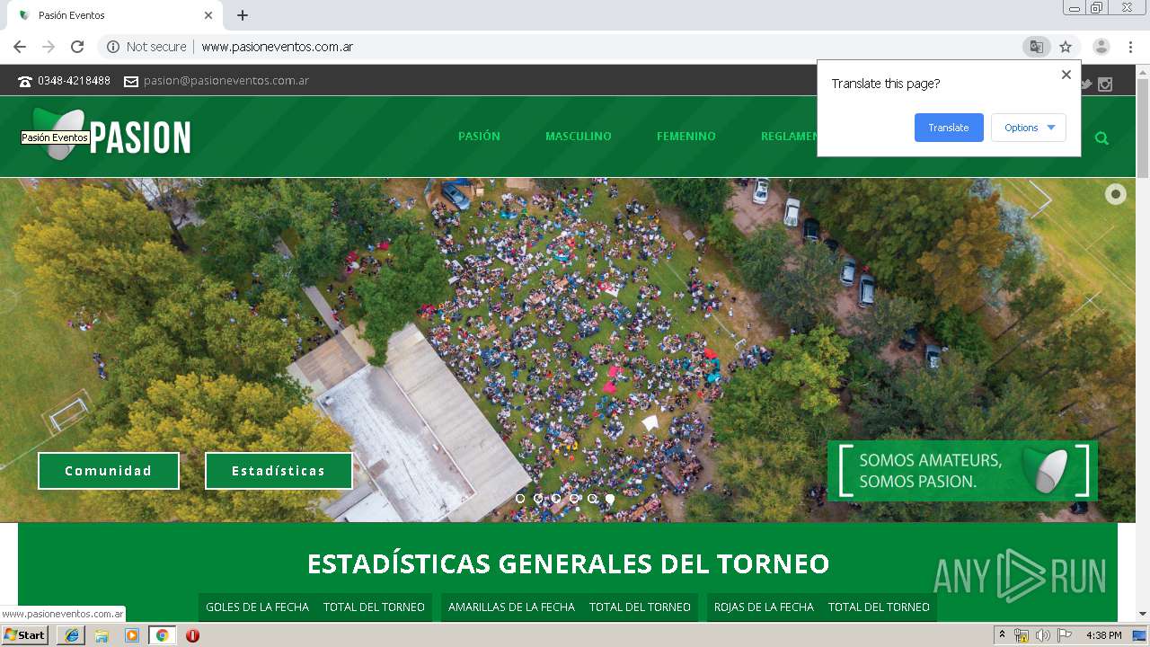Click the translate icon in address bar
Viewport: 1150px width, 647px height.
[x=1037, y=47]
